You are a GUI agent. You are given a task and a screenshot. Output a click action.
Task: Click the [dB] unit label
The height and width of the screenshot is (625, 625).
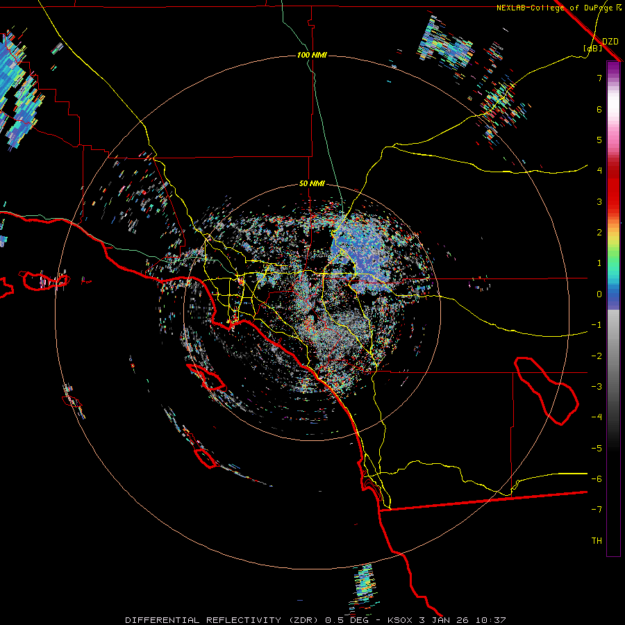coord(593,48)
